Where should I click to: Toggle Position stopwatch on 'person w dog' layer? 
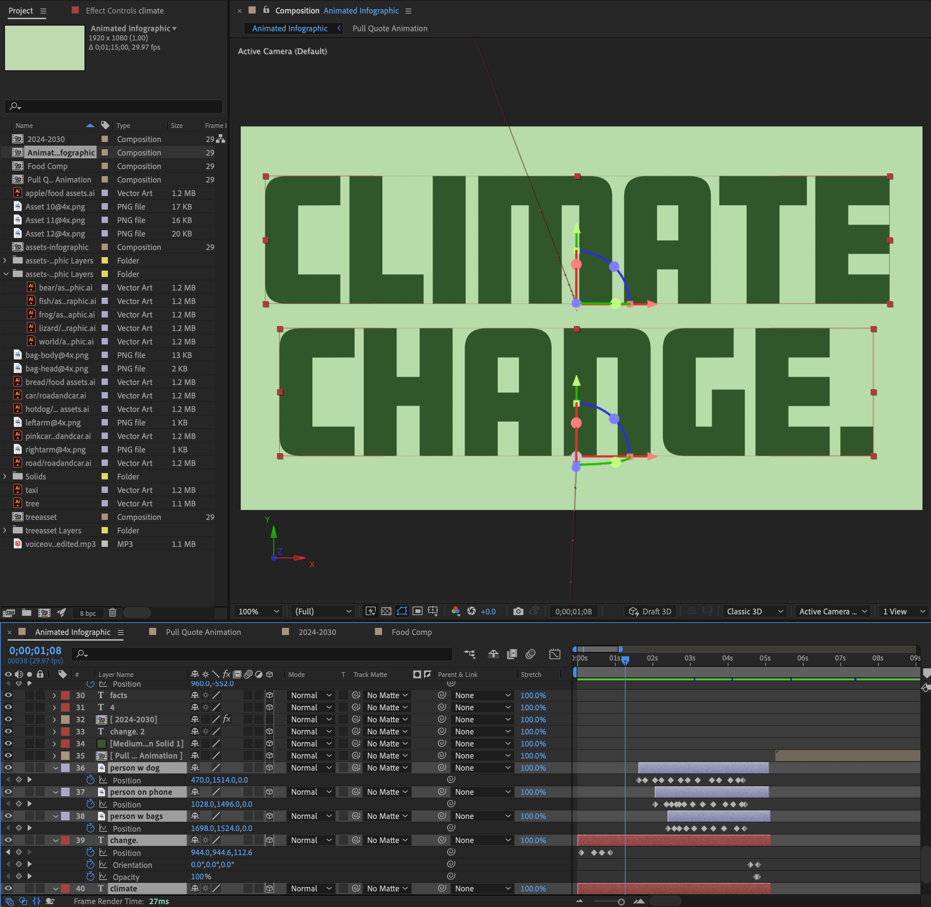click(x=91, y=780)
